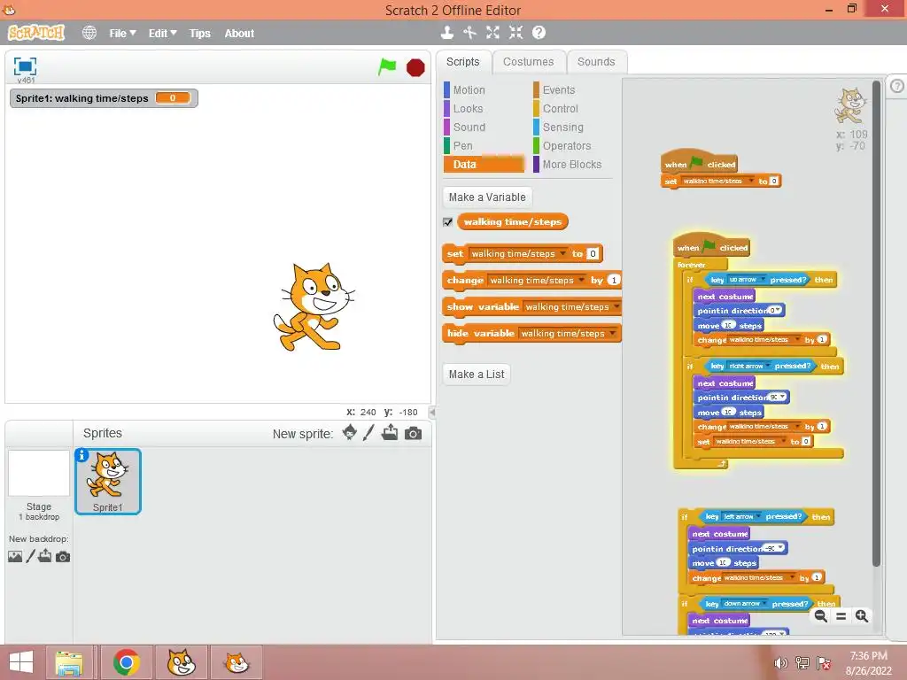
Task: Open block help question mark tool
Action: click(x=539, y=33)
